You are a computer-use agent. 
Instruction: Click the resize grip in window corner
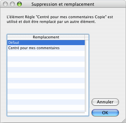124,121
